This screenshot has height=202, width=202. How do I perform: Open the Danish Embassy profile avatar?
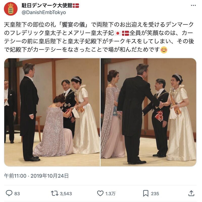11,9
